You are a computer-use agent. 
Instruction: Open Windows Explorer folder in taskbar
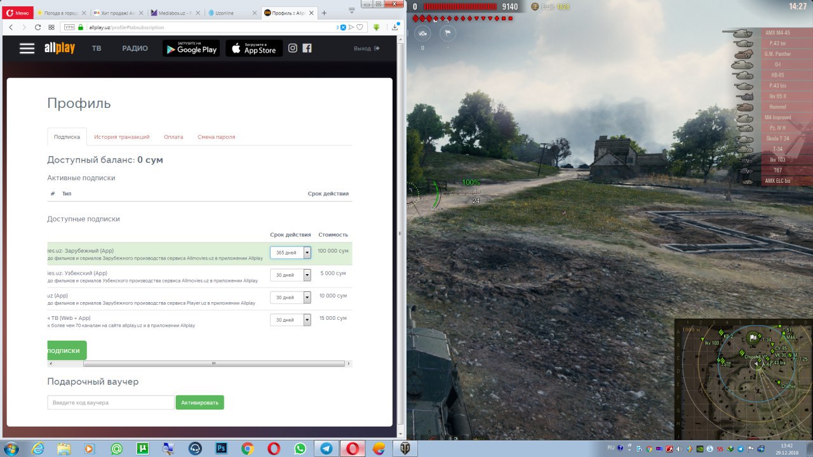(64, 448)
